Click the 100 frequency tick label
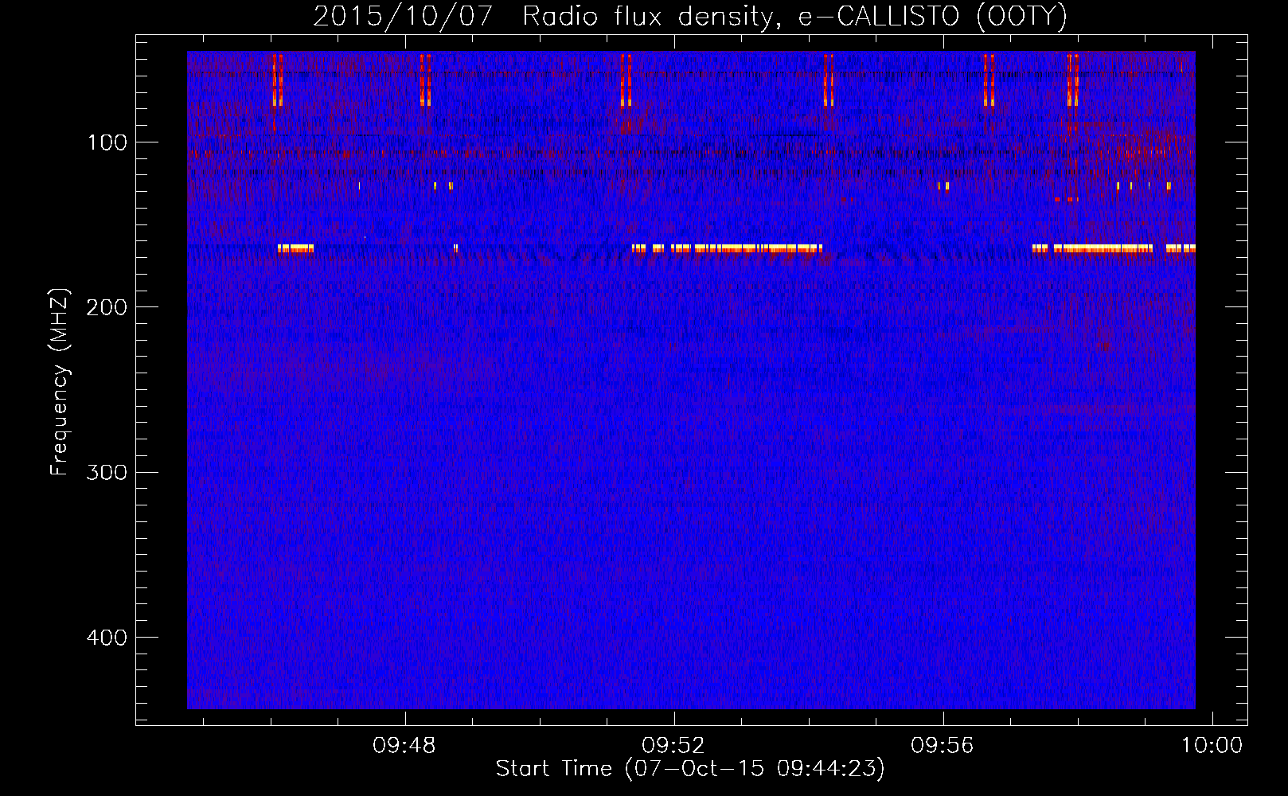Screen dimensions: 1288x796 tap(107, 142)
